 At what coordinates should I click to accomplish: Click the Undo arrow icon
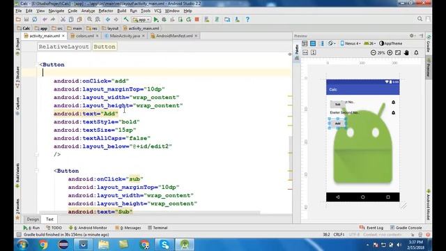(x=45, y=20)
